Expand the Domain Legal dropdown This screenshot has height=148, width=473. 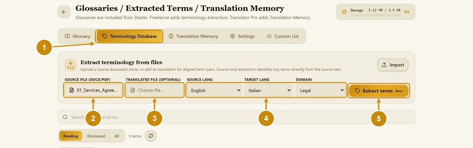[320, 90]
